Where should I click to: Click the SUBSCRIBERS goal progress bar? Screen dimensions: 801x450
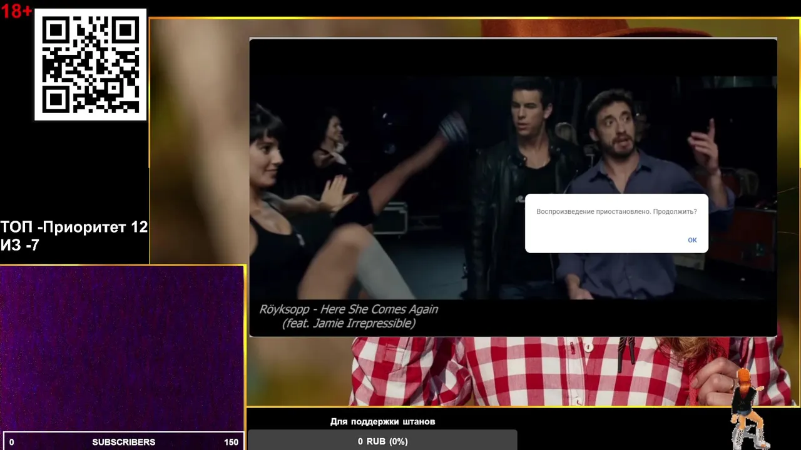(123, 441)
